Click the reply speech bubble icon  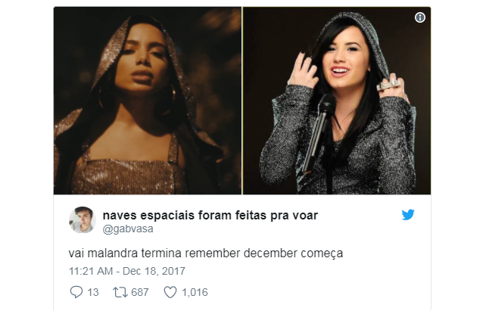click(x=76, y=292)
